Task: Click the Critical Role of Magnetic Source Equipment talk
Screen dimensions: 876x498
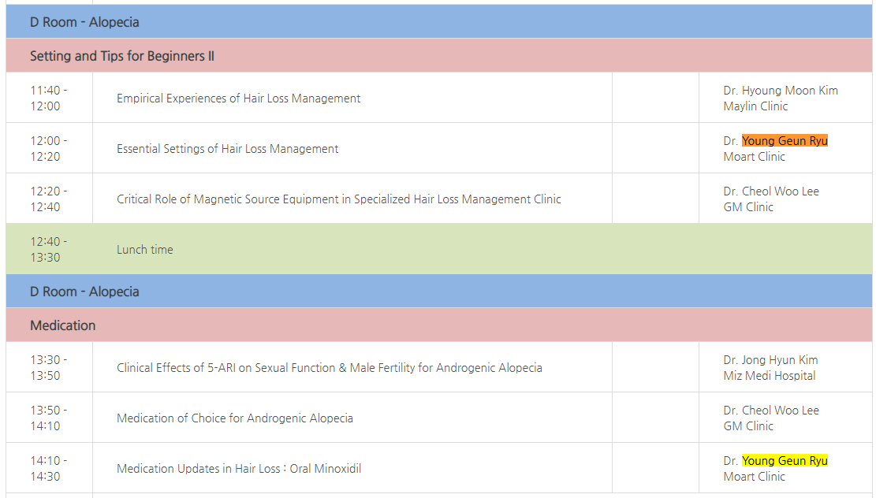Action: [x=339, y=199]
